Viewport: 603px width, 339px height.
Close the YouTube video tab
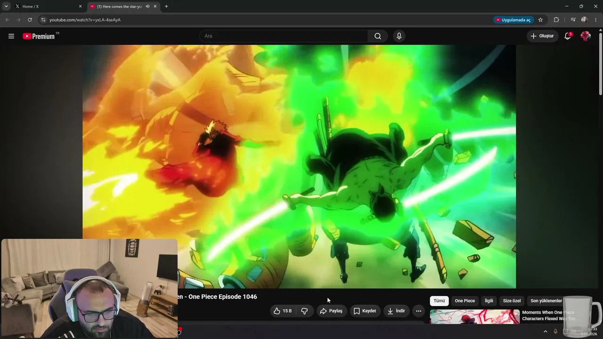click(155, 6)
